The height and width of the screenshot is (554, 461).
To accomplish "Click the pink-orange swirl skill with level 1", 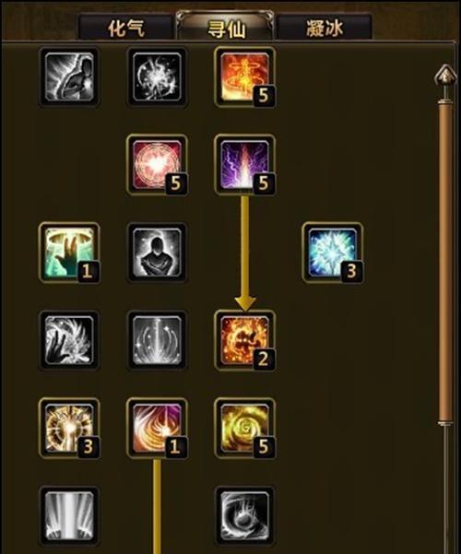I will tap(157, 428).
